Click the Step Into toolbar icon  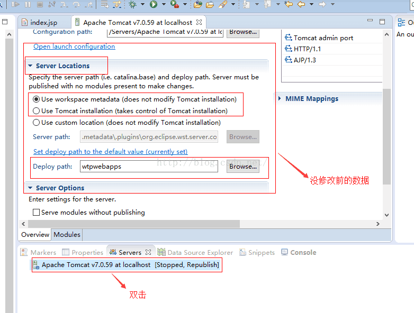pyautogui.click(x=64, y=4)
